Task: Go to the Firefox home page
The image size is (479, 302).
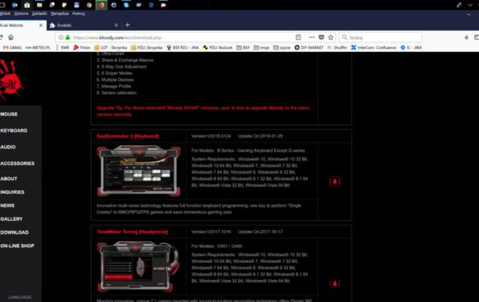Action: 11,37
